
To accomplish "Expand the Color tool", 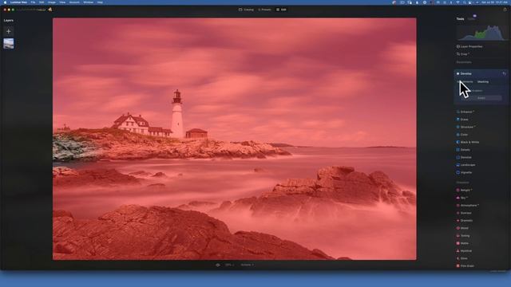I will click(462, 135).
